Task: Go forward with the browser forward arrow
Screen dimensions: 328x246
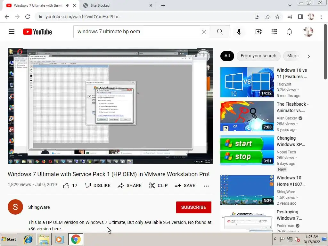Action: point(17,17)
